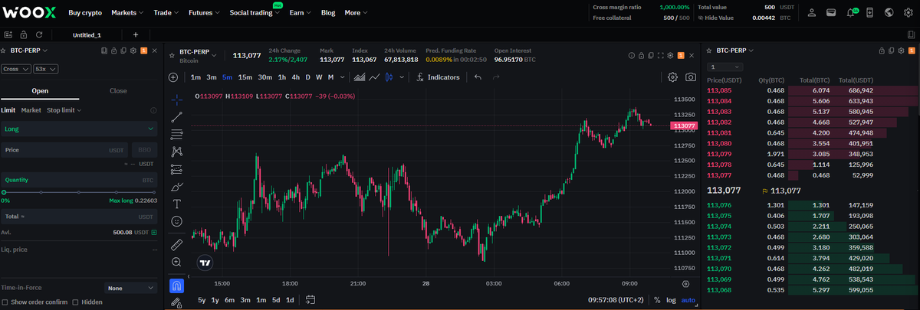Viewport: 920px width, 310px height.
Task: Select the text annotation tool
Action: point(177,204)
